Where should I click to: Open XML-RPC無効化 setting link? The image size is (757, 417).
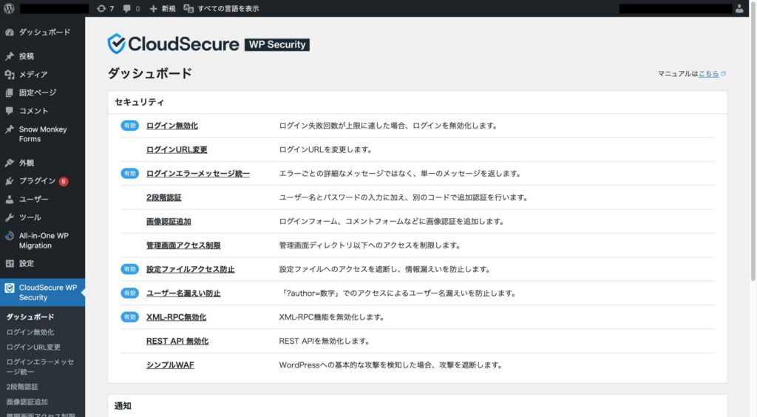coord(176,317)
